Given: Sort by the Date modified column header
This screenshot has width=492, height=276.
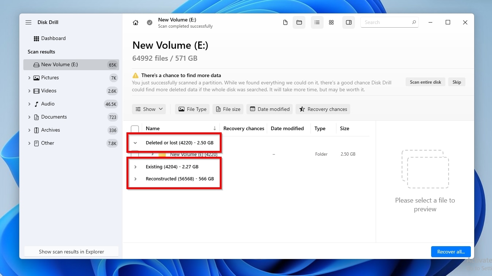Looking at the screenshot, I should tap(287, 128).
